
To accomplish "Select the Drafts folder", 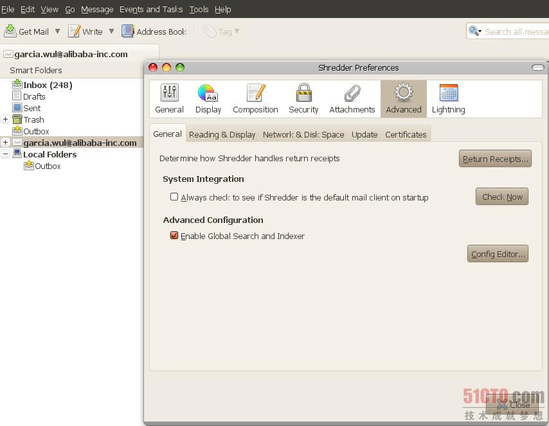I will pos(29,96).
